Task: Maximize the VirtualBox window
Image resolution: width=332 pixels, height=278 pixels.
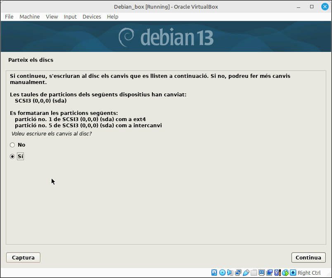Action: [312, 7]
